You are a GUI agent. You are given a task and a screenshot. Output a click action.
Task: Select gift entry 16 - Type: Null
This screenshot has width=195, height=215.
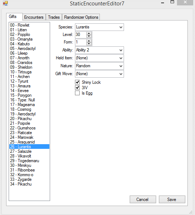point(29,100)
